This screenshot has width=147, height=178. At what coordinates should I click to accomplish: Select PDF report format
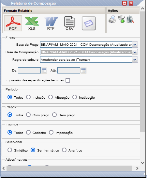click(x=13, y=24)
